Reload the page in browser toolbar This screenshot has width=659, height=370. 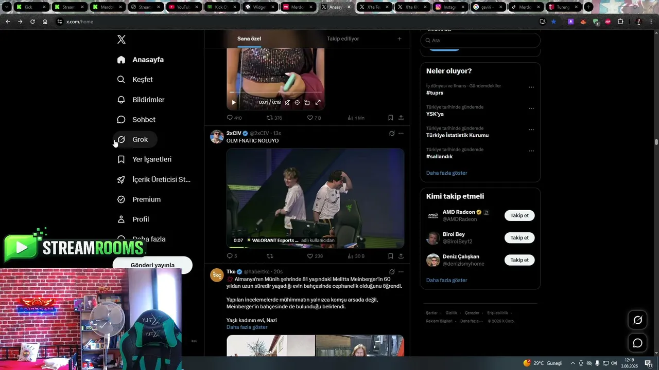[x=32, y=22]
